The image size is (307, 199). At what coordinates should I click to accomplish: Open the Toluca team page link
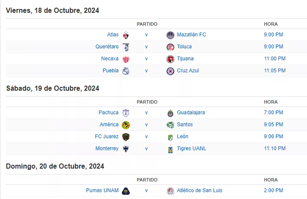184,47
